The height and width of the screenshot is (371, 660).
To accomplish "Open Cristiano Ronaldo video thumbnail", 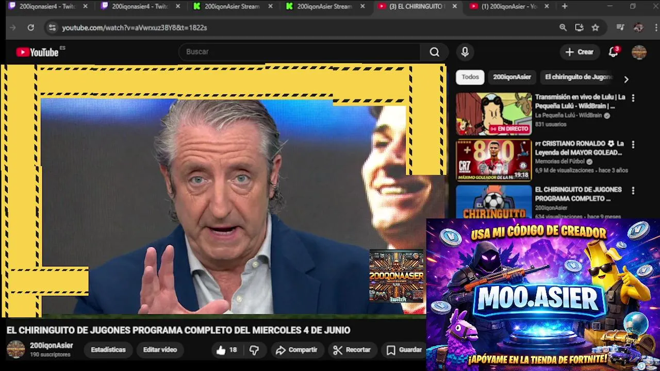I will pyautogui.click(x=493, y=160).
